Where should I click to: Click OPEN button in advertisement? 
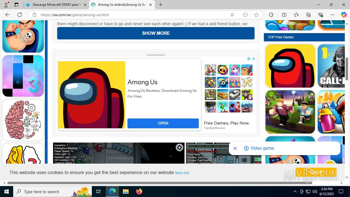coord(163,123)
